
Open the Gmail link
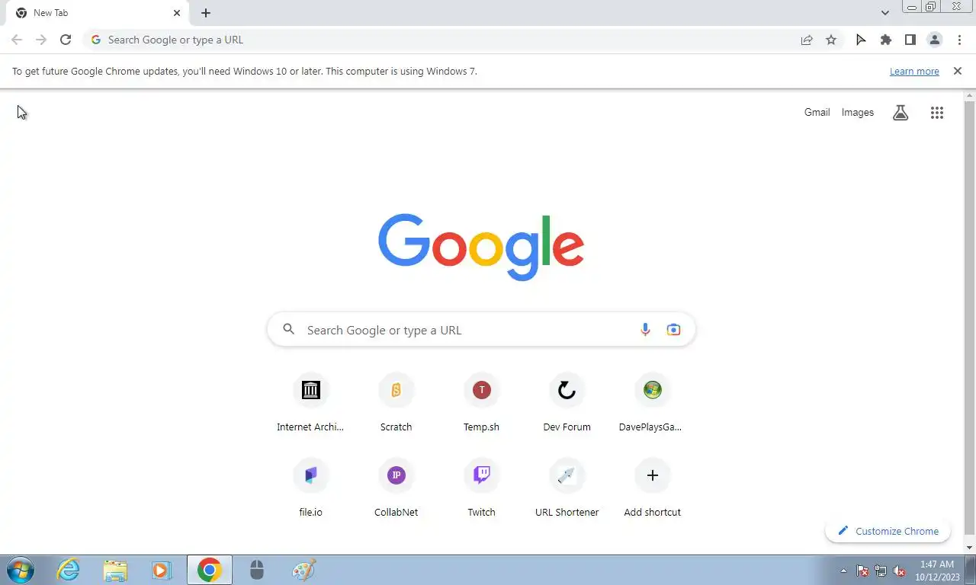[817, 112]
